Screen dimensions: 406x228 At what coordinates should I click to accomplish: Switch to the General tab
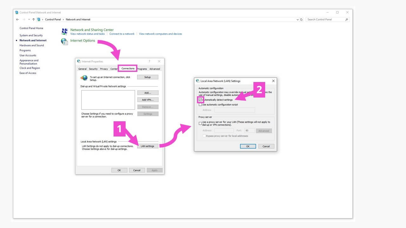[82, 69]
